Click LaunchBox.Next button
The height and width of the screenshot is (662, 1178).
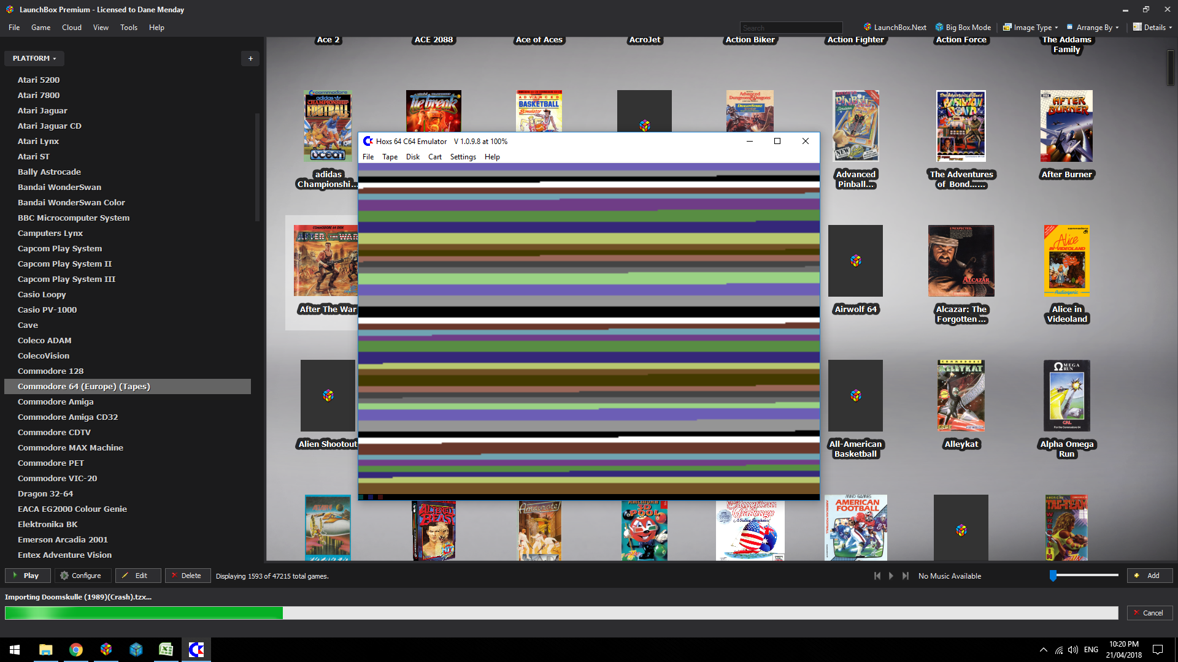click(x=895, y=28)
